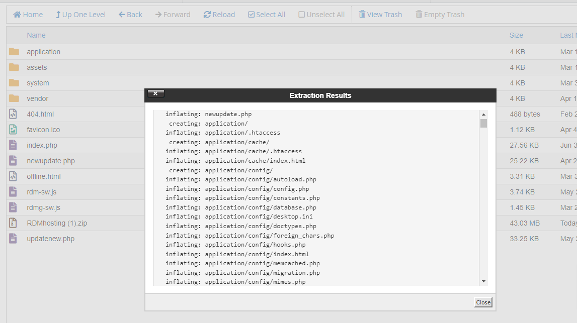Image resolution: width=577 pixels, height=323 pixels.
Task: Click the index.php file icon
Action: (x=13, y=145)
